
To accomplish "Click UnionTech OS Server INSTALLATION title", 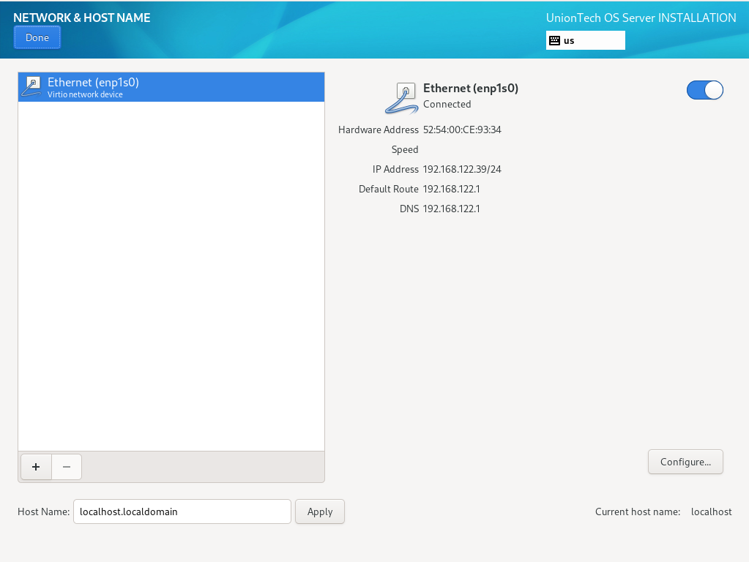I will click(641, 18).
